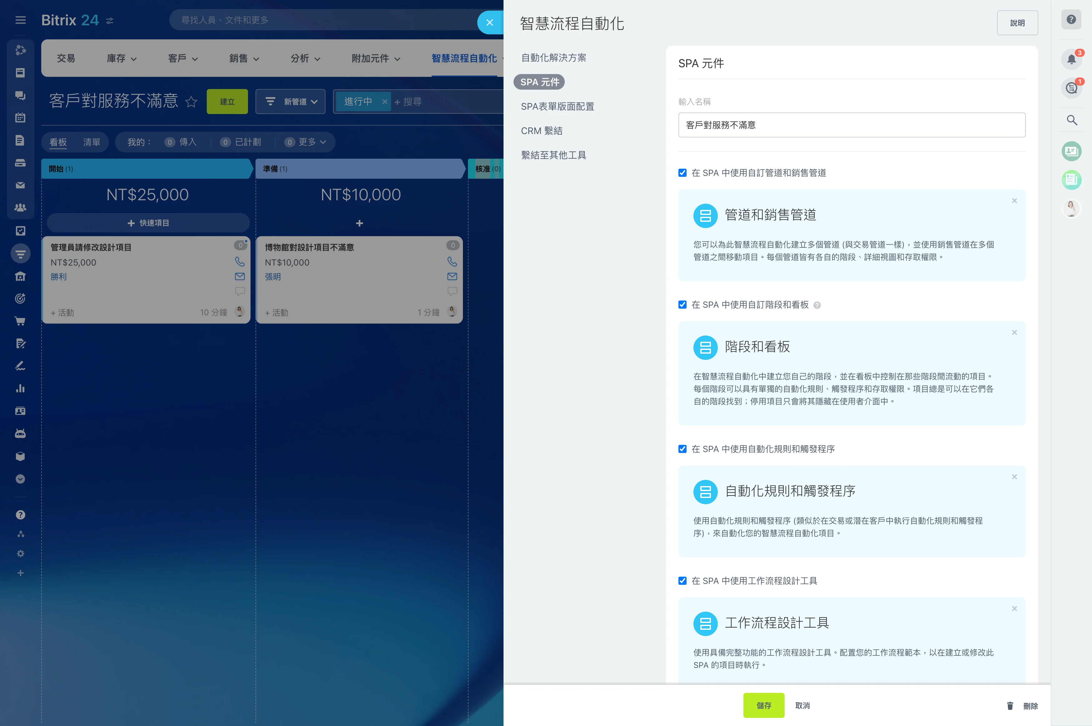Select SPA 元件 in settings menu
This screenshot has width=1092, height=726.
539,82
